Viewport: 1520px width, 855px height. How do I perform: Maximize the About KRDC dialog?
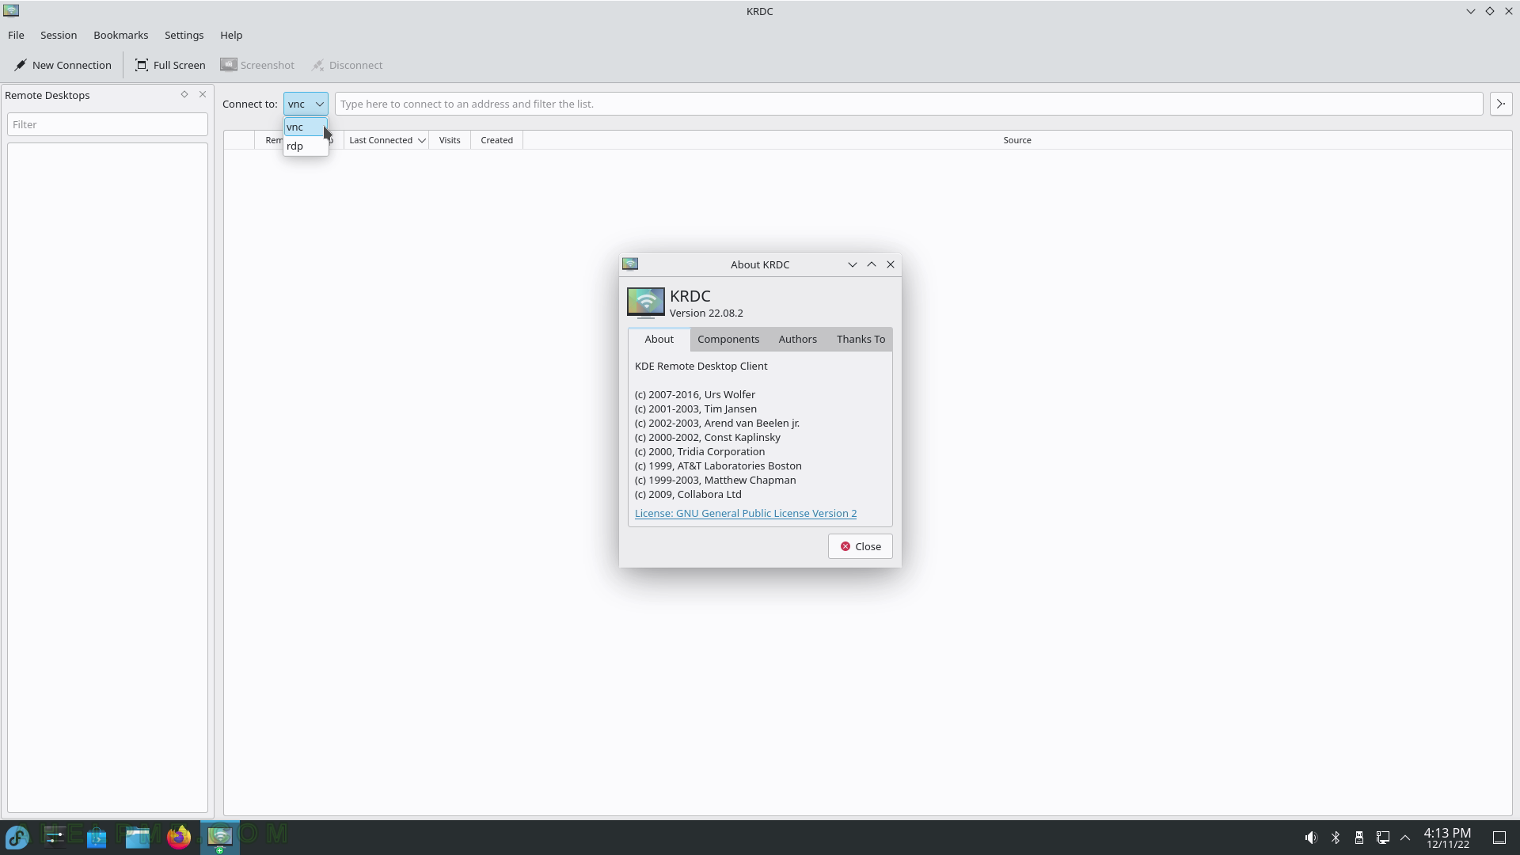point(872,264)
